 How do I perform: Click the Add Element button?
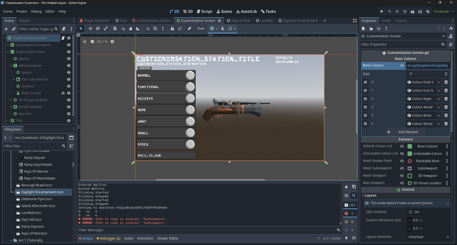(x=405, y=132)
